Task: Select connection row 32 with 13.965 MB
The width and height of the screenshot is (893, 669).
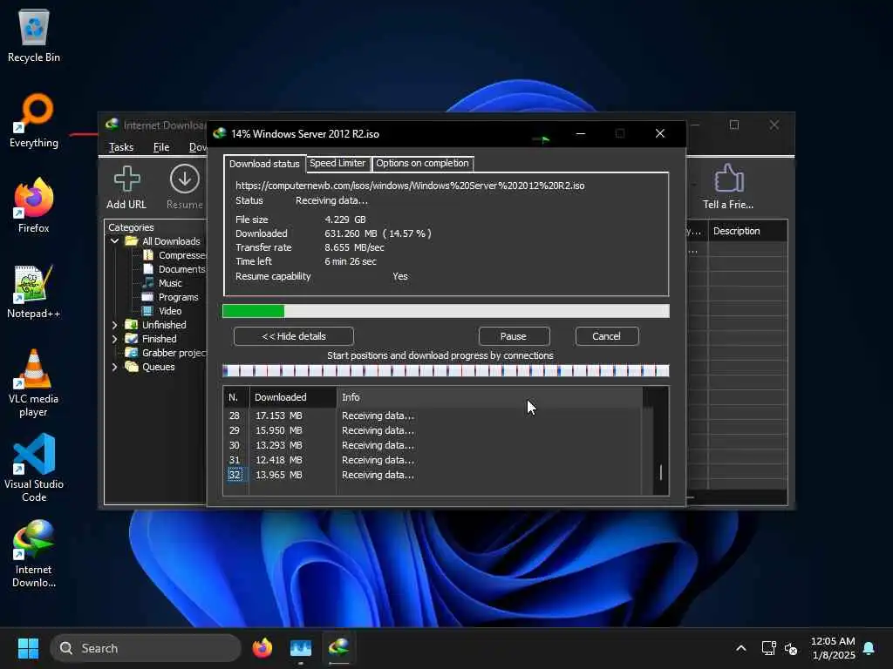Action: [433, 475]
